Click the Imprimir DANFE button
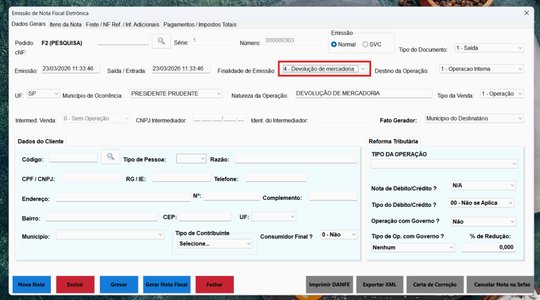 point(330,285)
